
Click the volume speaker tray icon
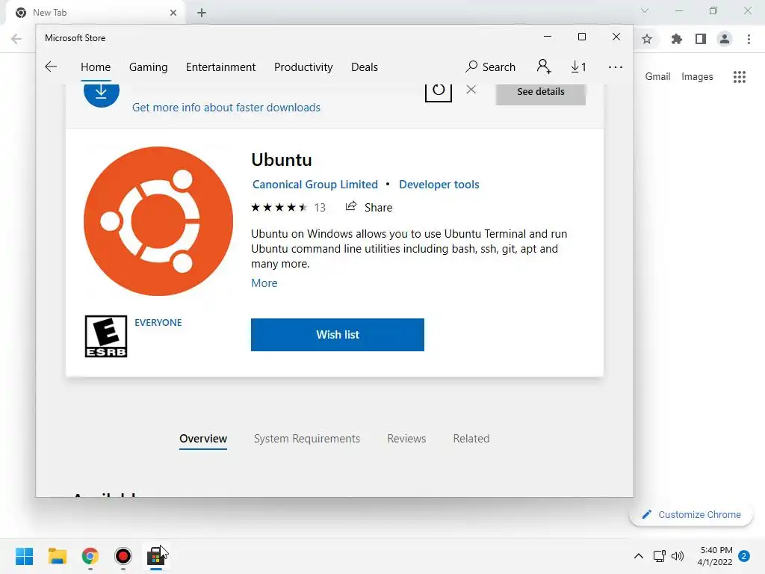tap(678, 556)
